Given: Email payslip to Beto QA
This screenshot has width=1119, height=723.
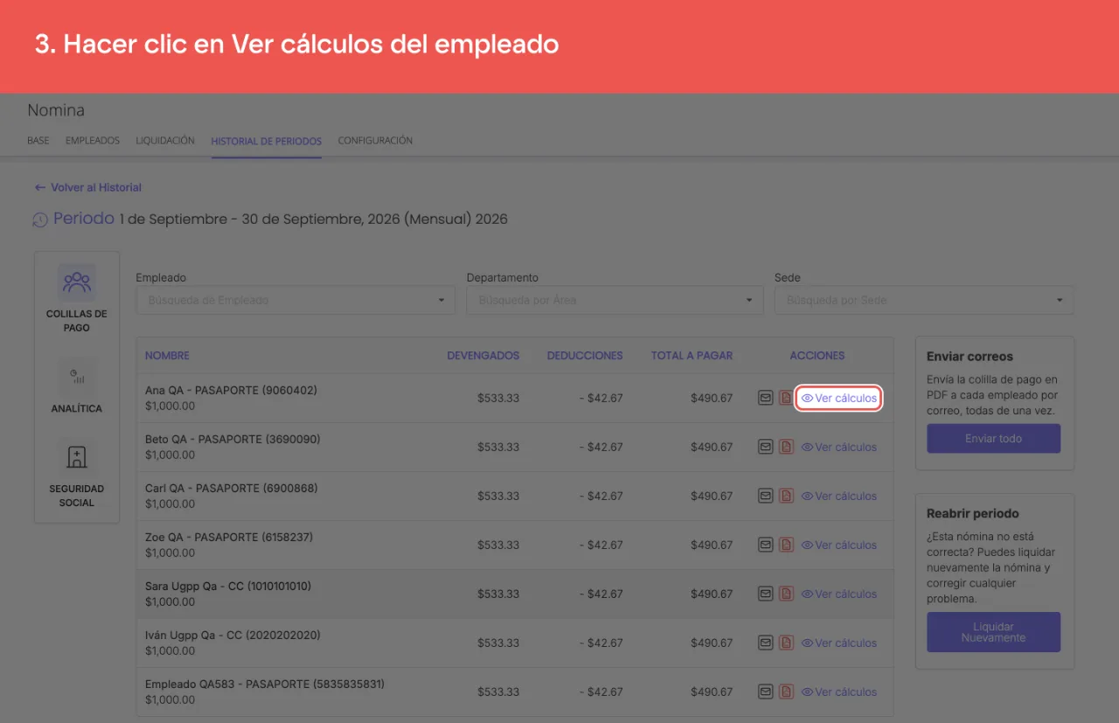Looking at the screenshot, I should (765, 447).
